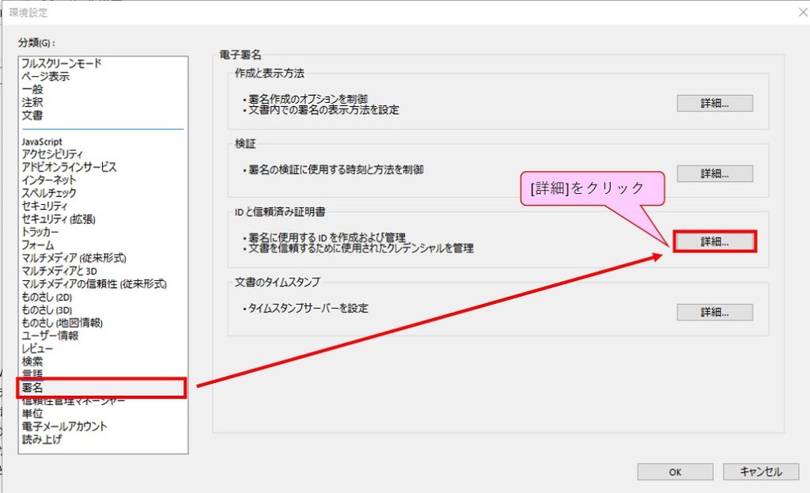Select 署名 in the category list

(x=33, y=388)
